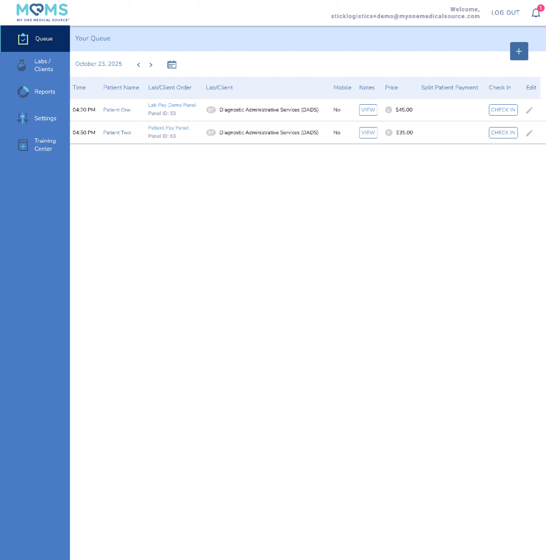This screenshot has height=560, width=546.
Task: Edit Patient One row with pencil icon
Action: (x=529, y=110)
